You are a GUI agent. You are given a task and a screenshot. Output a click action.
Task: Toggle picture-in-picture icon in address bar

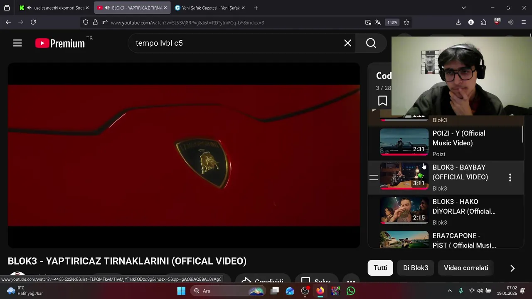click(x=368, y=22)
